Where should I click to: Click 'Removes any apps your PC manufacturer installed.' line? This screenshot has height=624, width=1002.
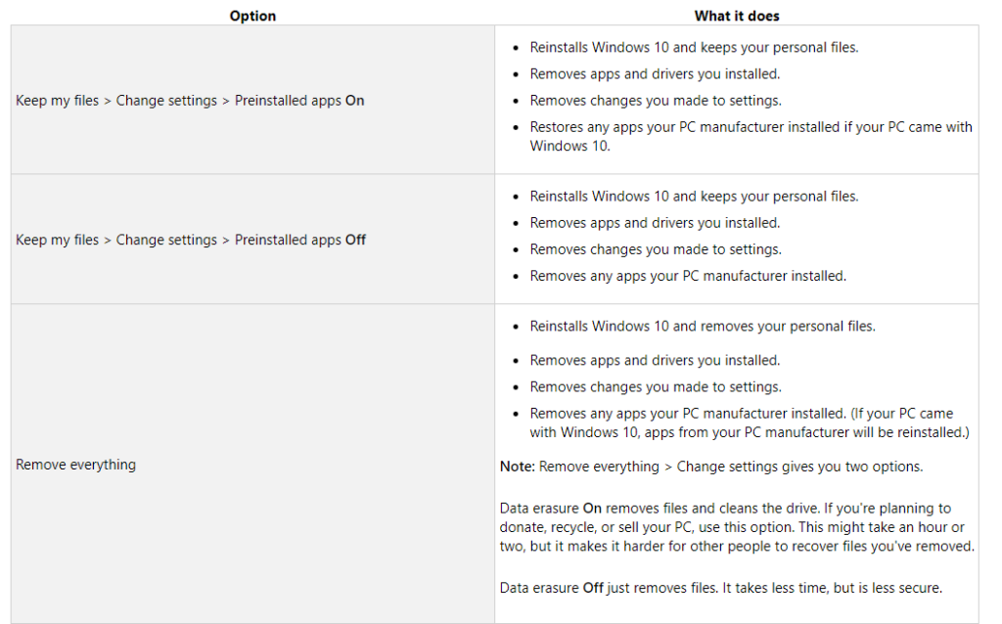click(x=688, y=276)
